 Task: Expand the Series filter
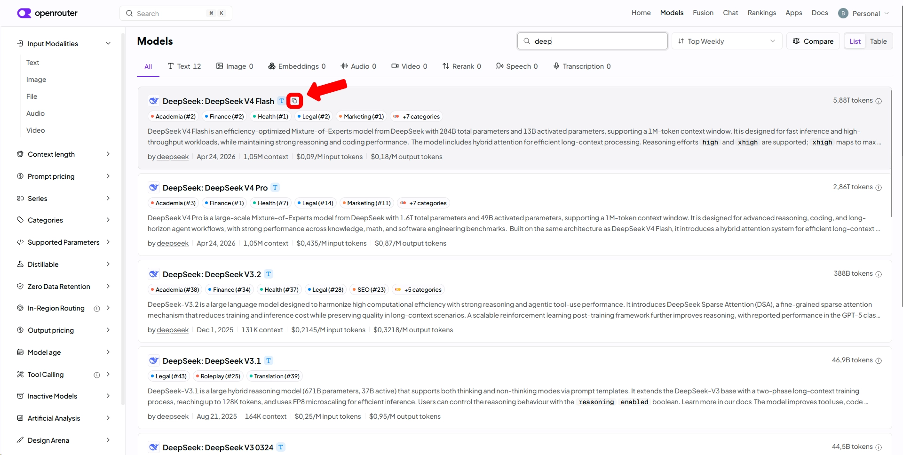64,199
